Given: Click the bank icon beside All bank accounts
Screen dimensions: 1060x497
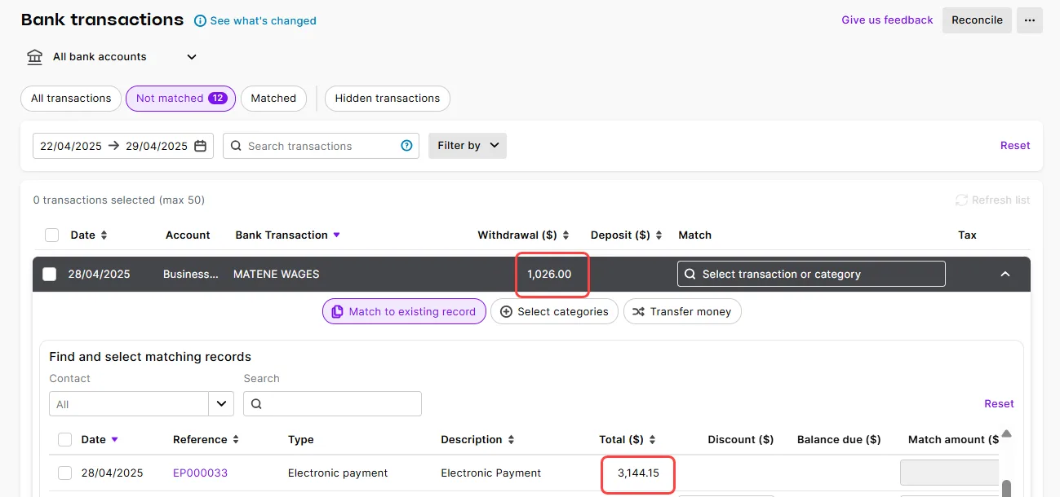Looking at the screenshot, I should point(33,56).
